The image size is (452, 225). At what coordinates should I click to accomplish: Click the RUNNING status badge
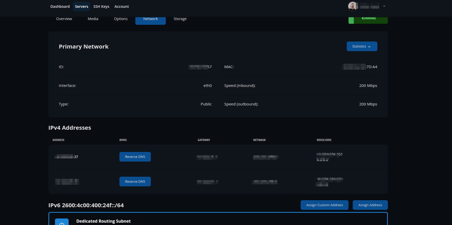coord(368,20)
